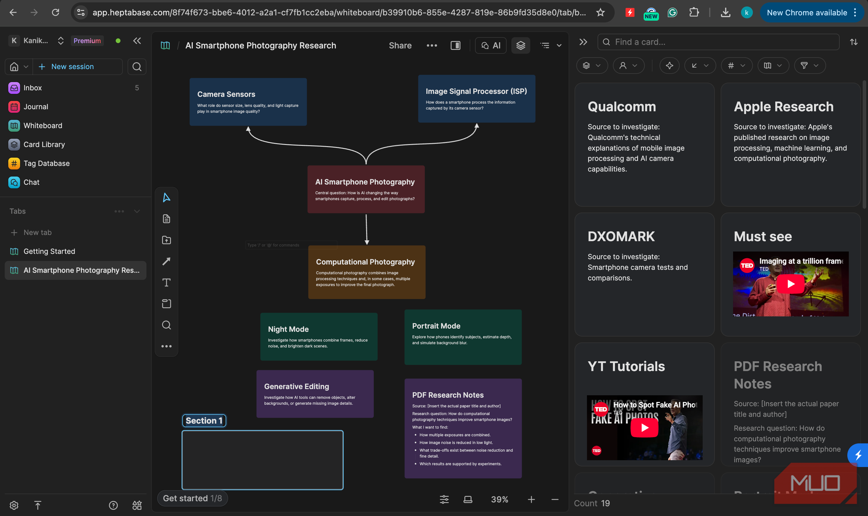
Task: Open the author filter dropdown
Action: tap(628, 65)
